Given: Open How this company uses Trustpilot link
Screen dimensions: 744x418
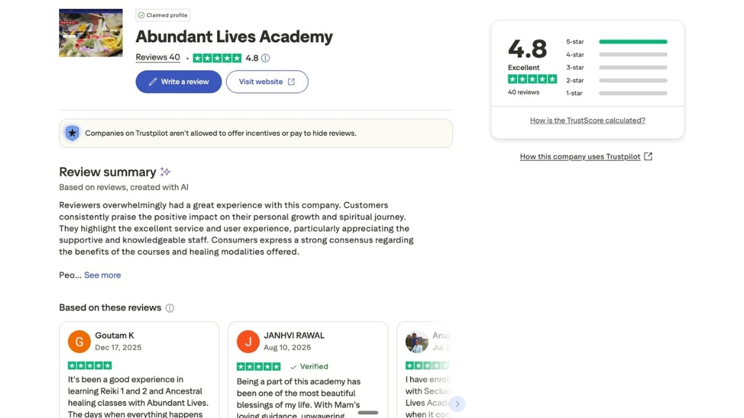Looking at the screenshot, I should (580, 157).
